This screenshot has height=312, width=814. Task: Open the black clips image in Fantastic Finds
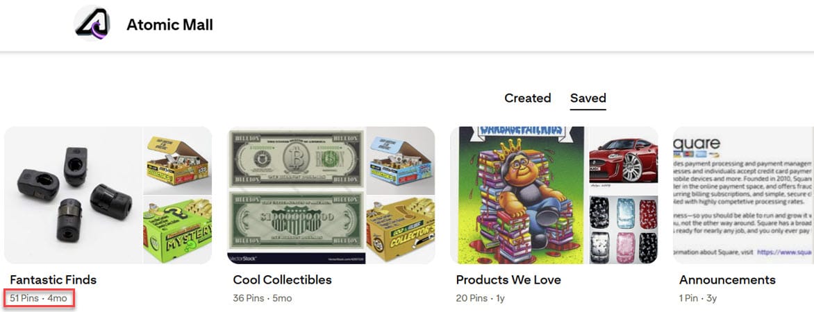[x=73, y=195]
